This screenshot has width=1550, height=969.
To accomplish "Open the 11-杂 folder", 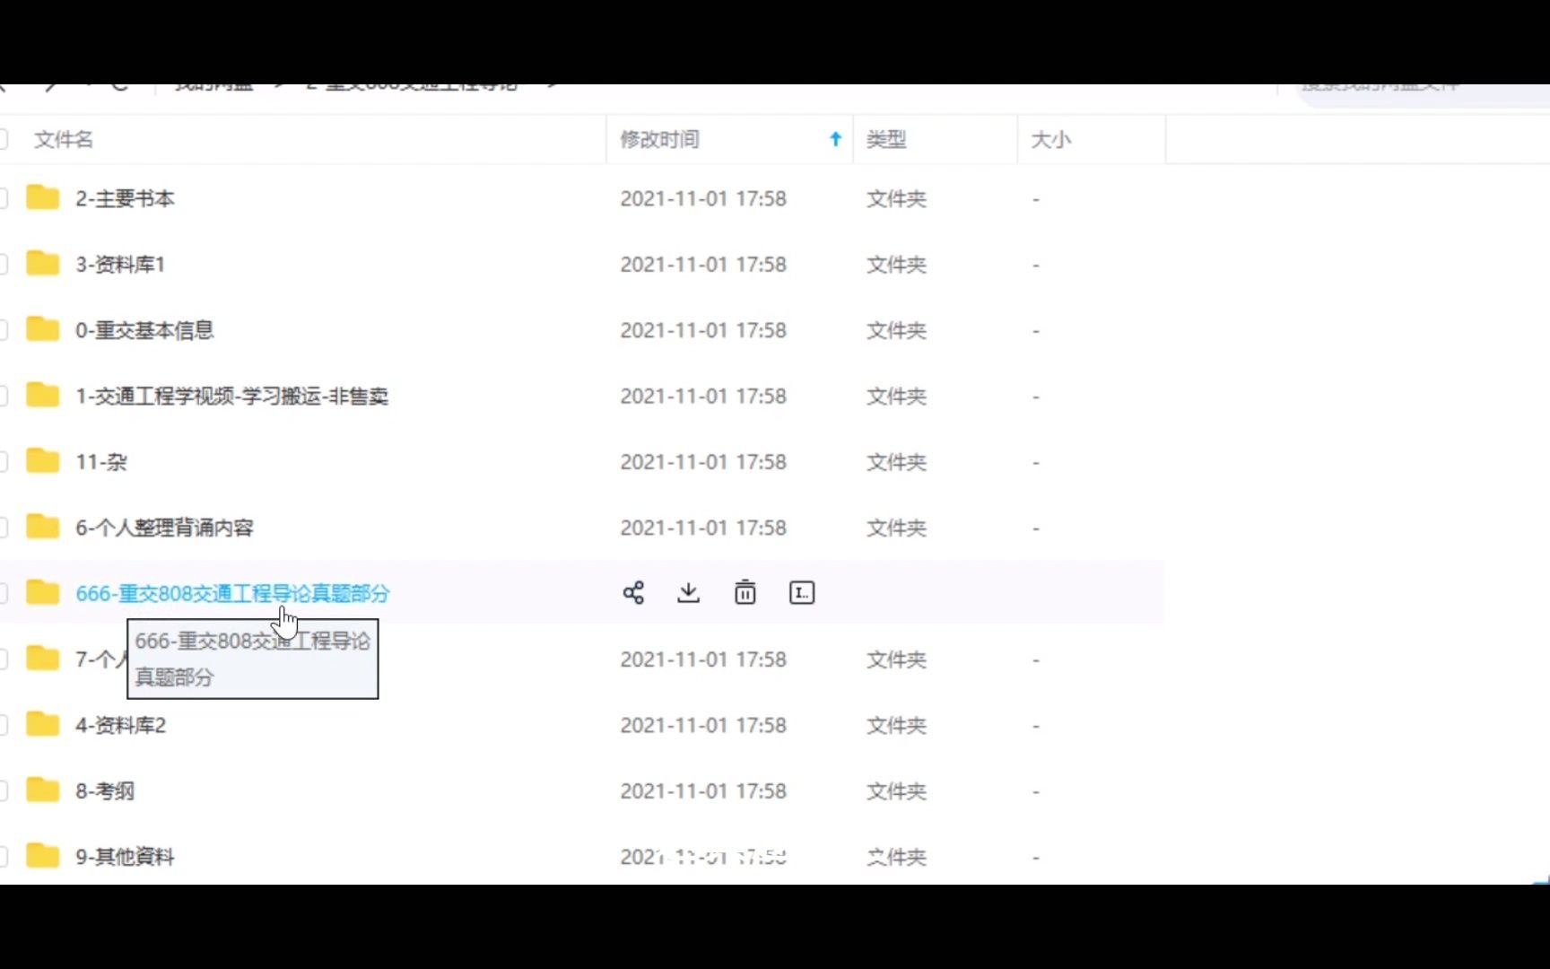I will [x=101, y=462].
